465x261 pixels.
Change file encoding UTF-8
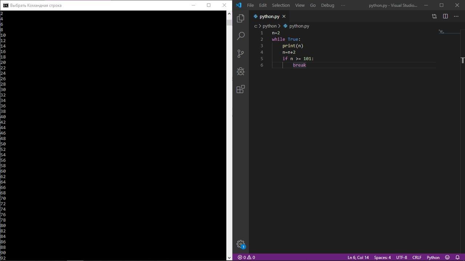(x=401, y=257)
